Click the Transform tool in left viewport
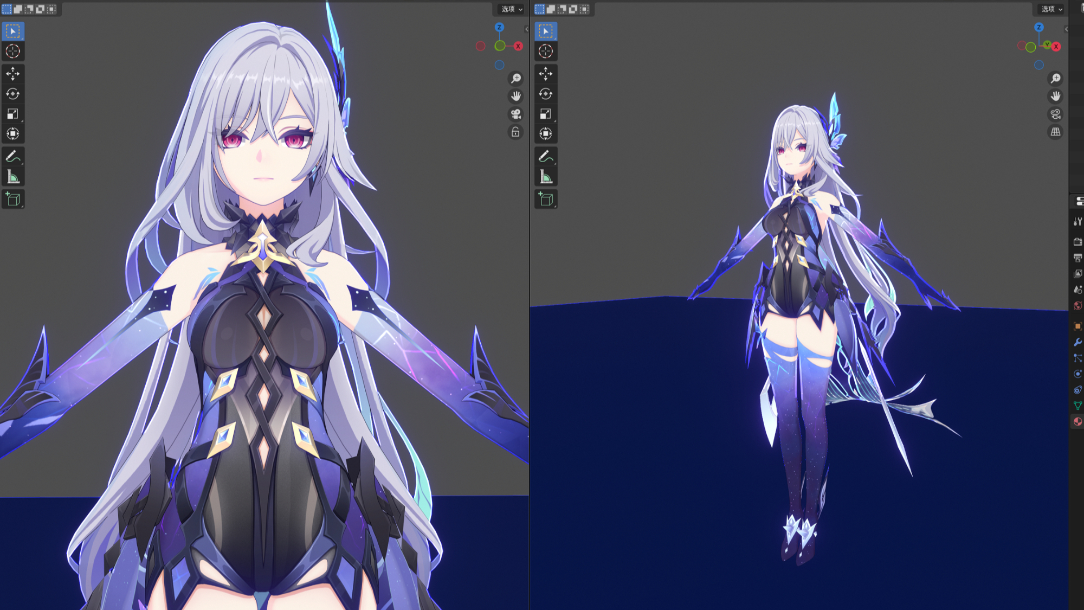 coord(13,134)
